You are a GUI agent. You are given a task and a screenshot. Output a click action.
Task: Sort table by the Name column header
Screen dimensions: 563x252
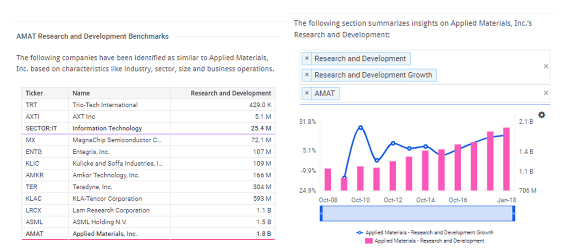coord(81,93)
